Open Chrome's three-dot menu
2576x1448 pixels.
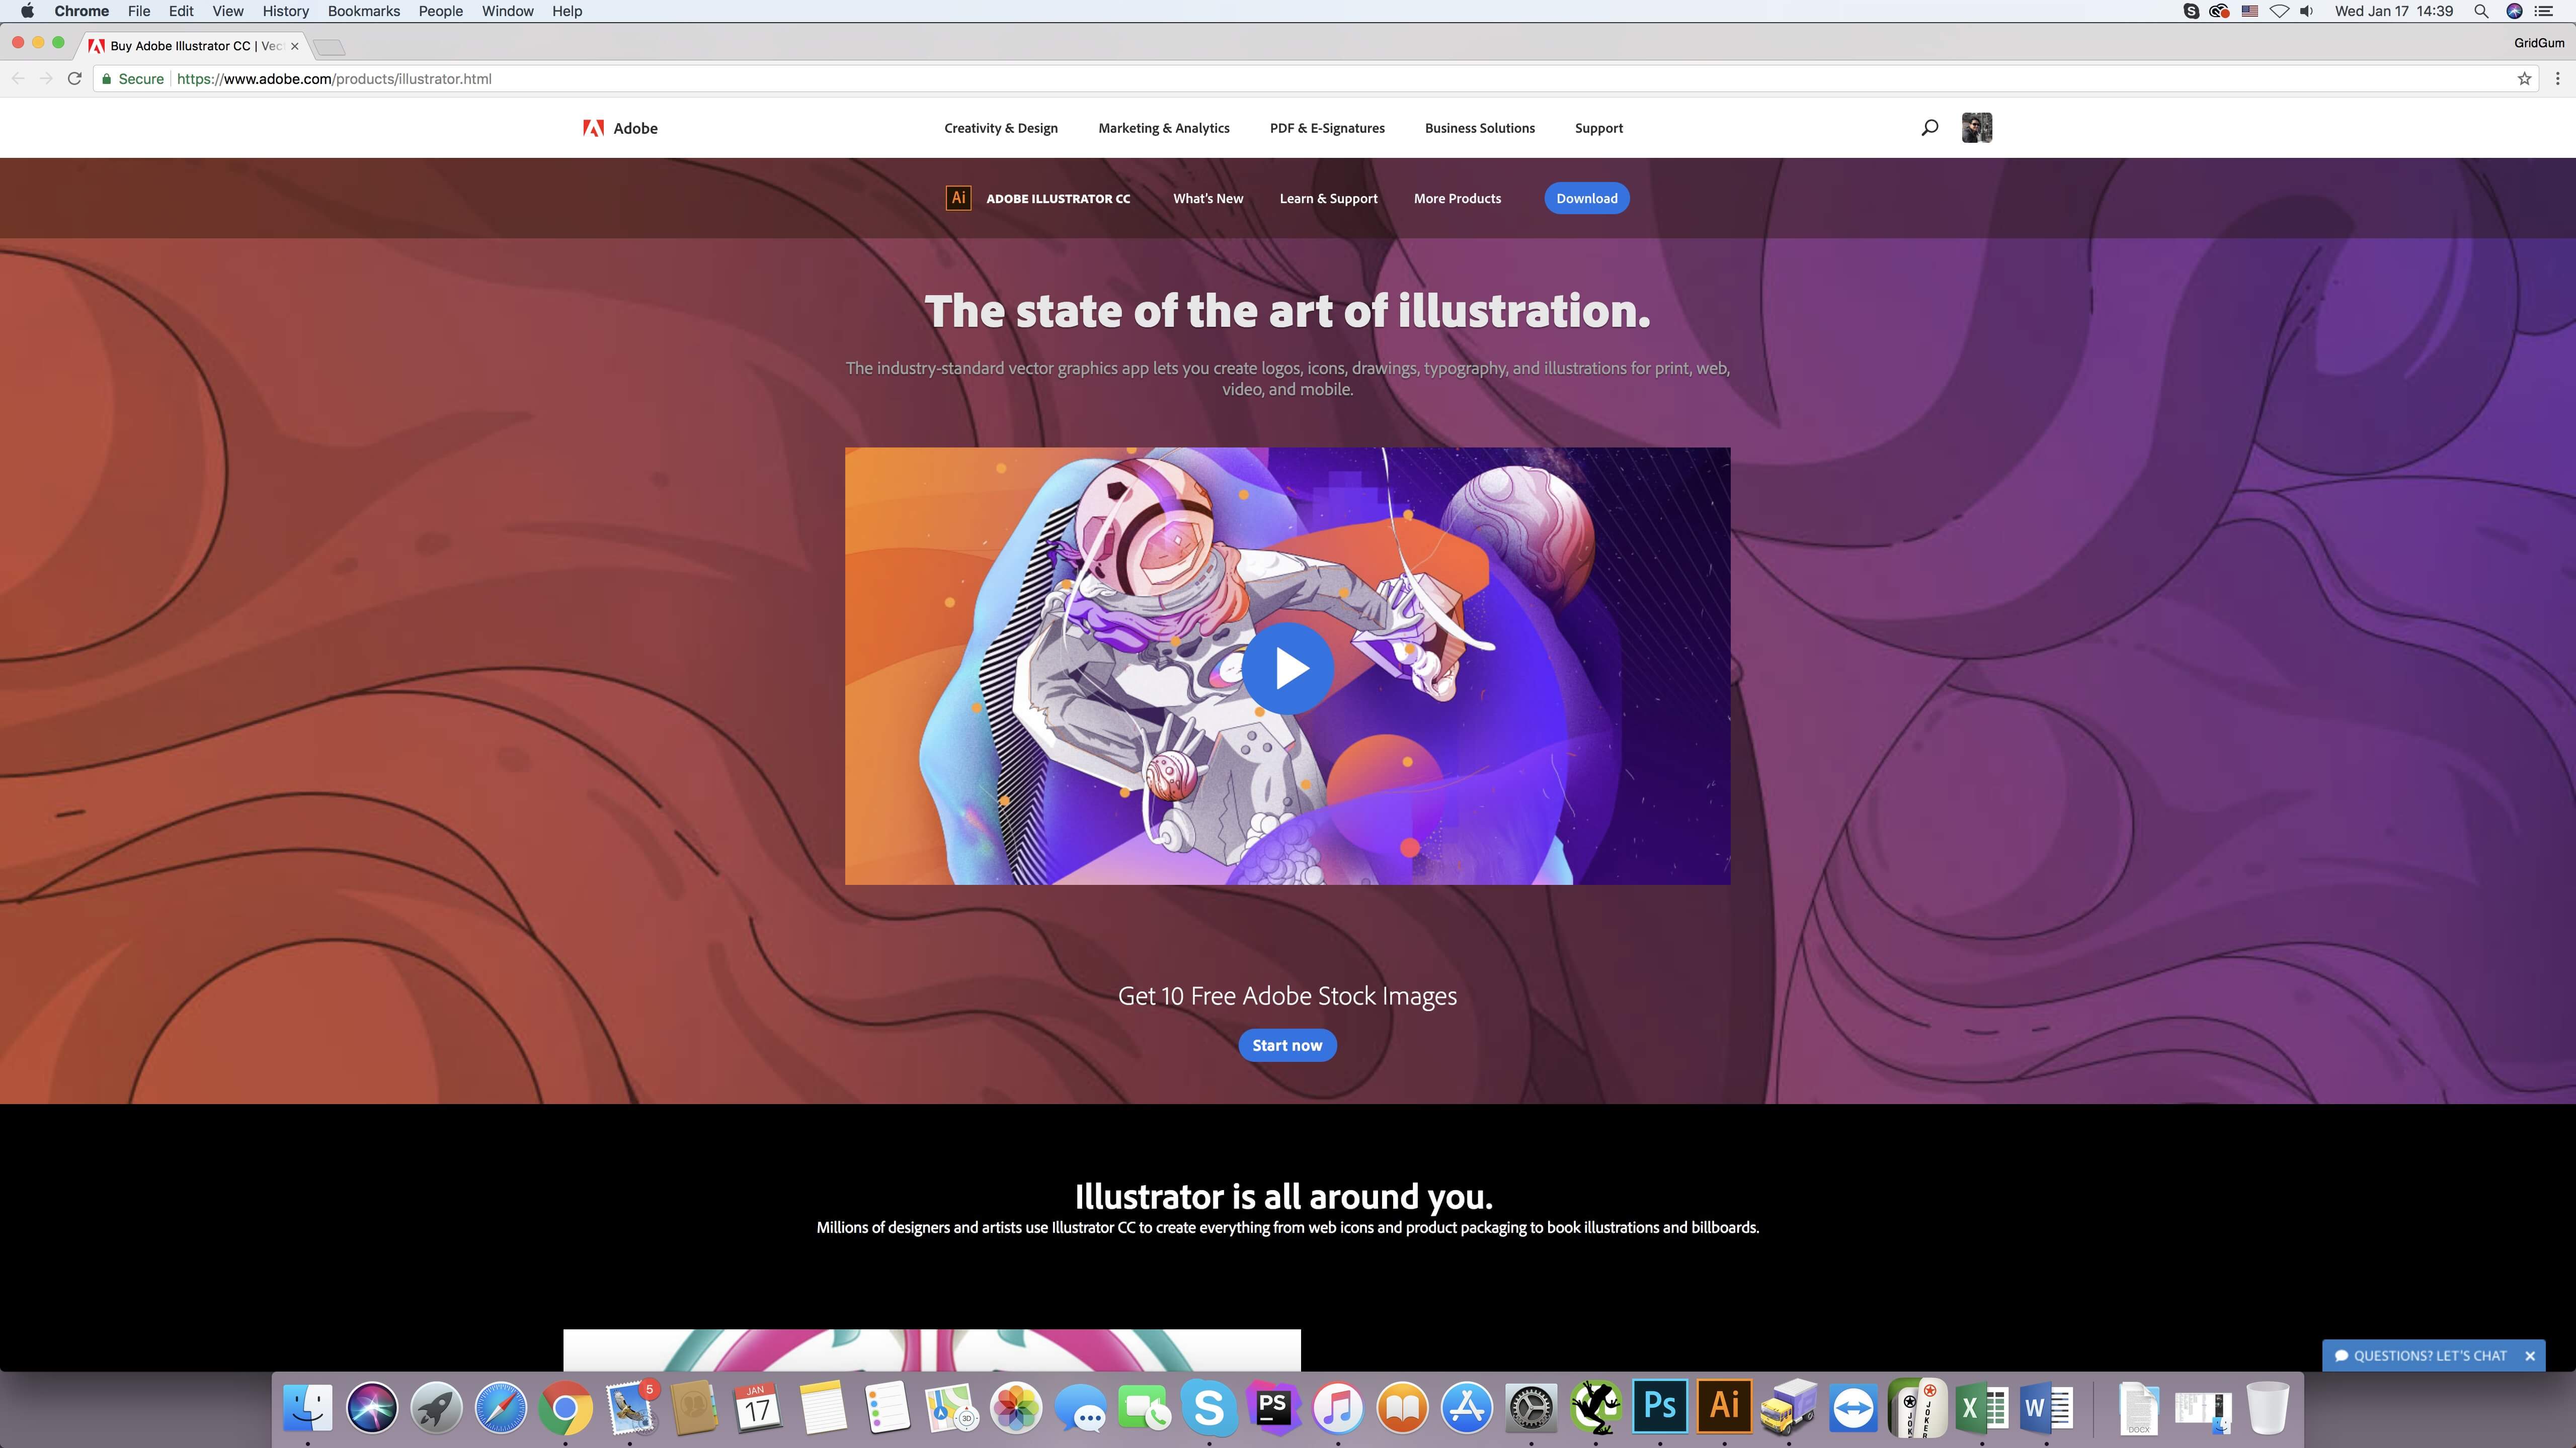coord(2557,79)
